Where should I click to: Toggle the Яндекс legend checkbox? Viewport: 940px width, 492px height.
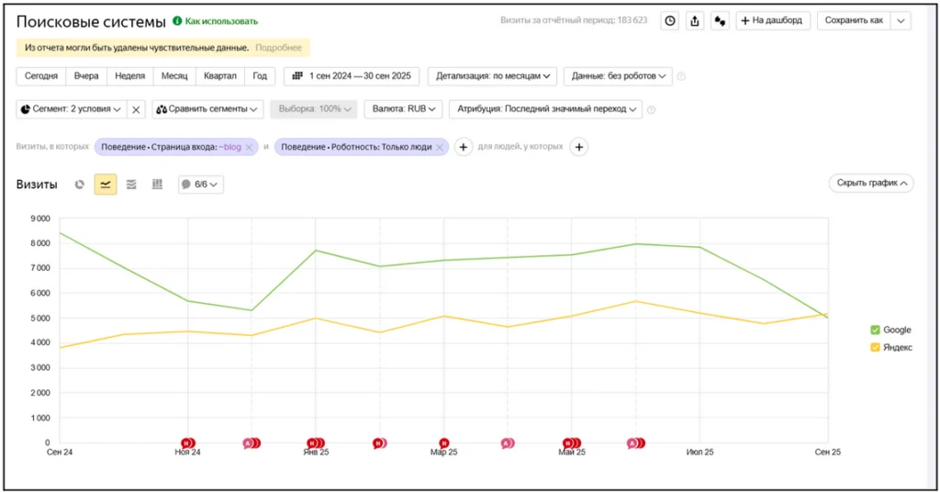(x=875, y=347)
